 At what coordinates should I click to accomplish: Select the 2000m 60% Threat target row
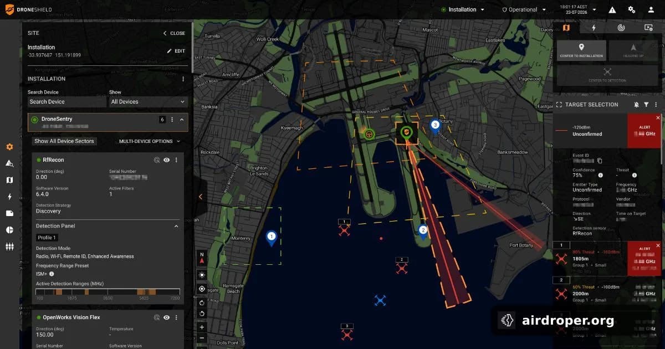(x=608, y=293)
